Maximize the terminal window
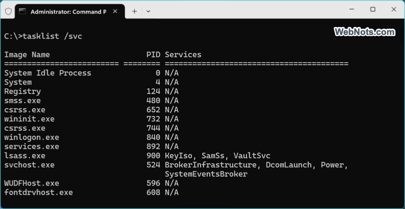Screen dimensions: 405x209 point(373,9)
